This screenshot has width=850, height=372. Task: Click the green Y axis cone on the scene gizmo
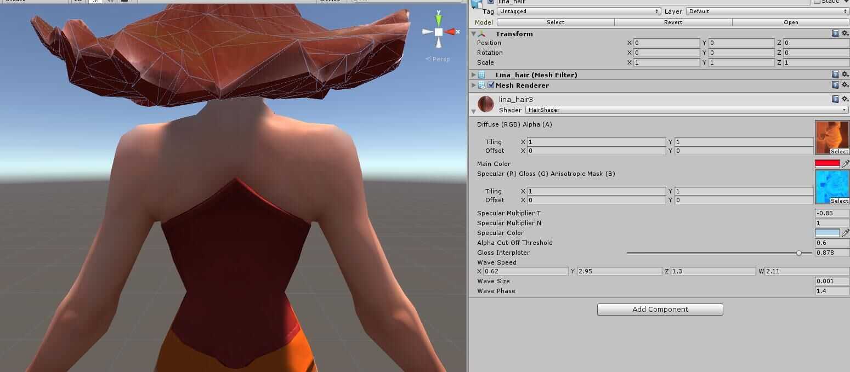[439, 19]
